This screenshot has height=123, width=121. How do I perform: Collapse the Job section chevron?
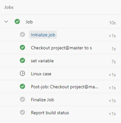point(6,21)
